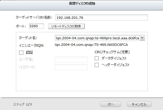Click the ターゲットサーバIP/名前 label
The image size is (163, 110).
pos(34,18)
